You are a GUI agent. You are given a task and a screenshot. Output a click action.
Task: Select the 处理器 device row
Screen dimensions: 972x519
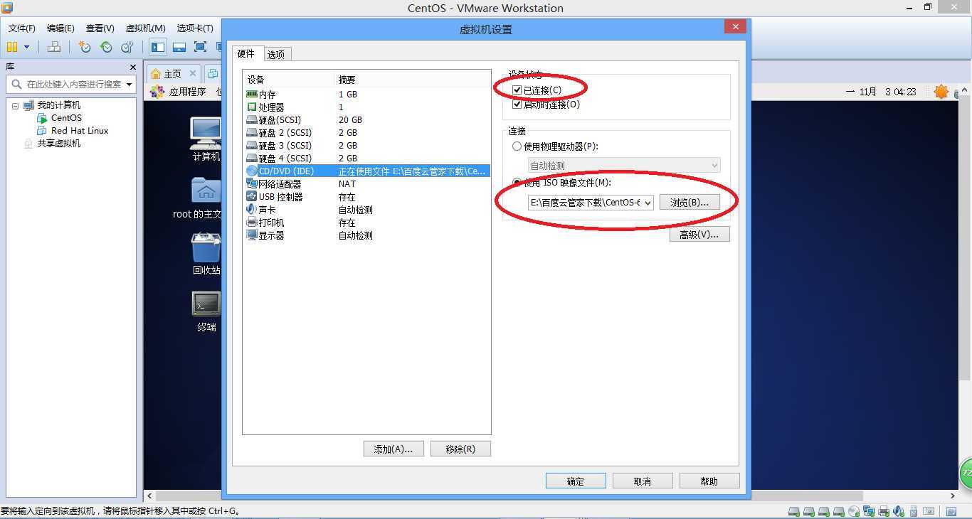coord(366,107)
